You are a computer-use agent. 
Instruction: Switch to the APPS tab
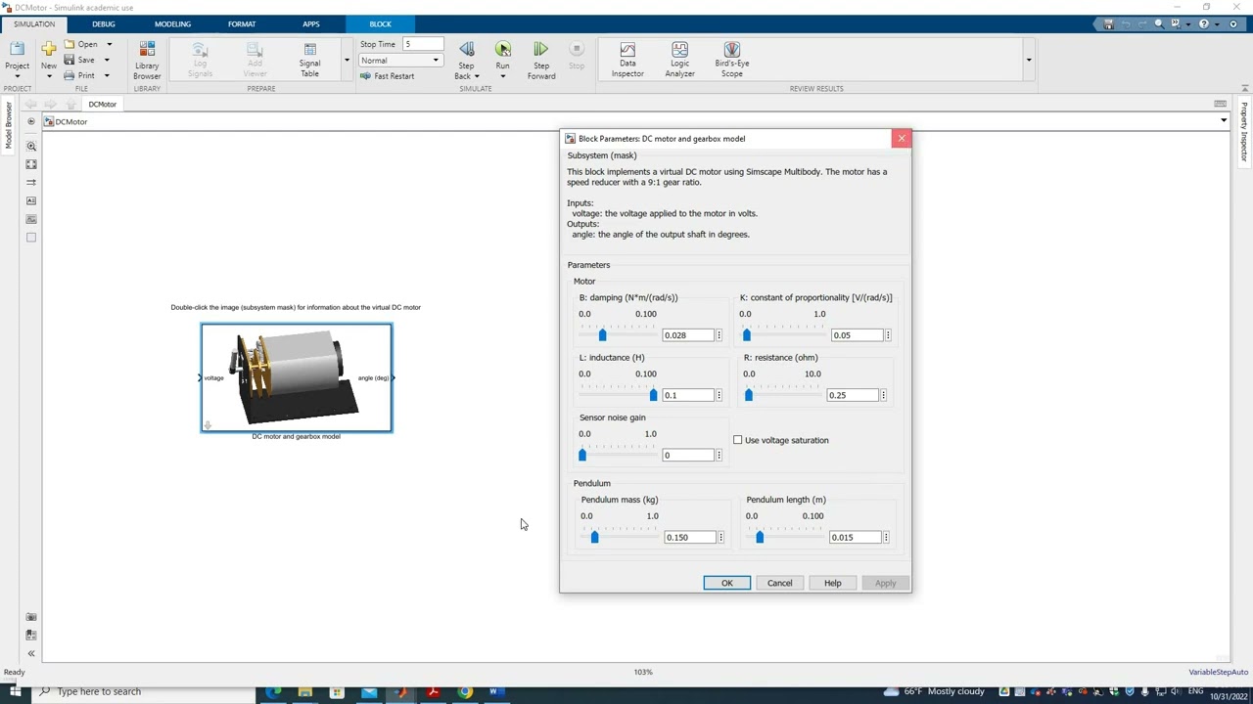[310, 24]
